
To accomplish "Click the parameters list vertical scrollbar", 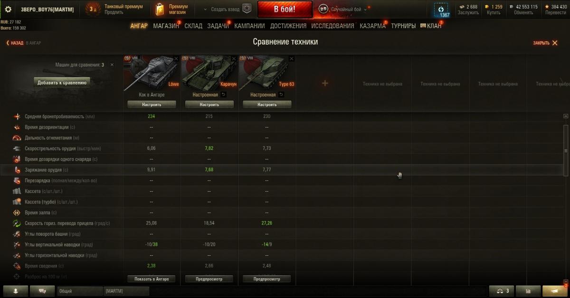I will pos(565,150).
